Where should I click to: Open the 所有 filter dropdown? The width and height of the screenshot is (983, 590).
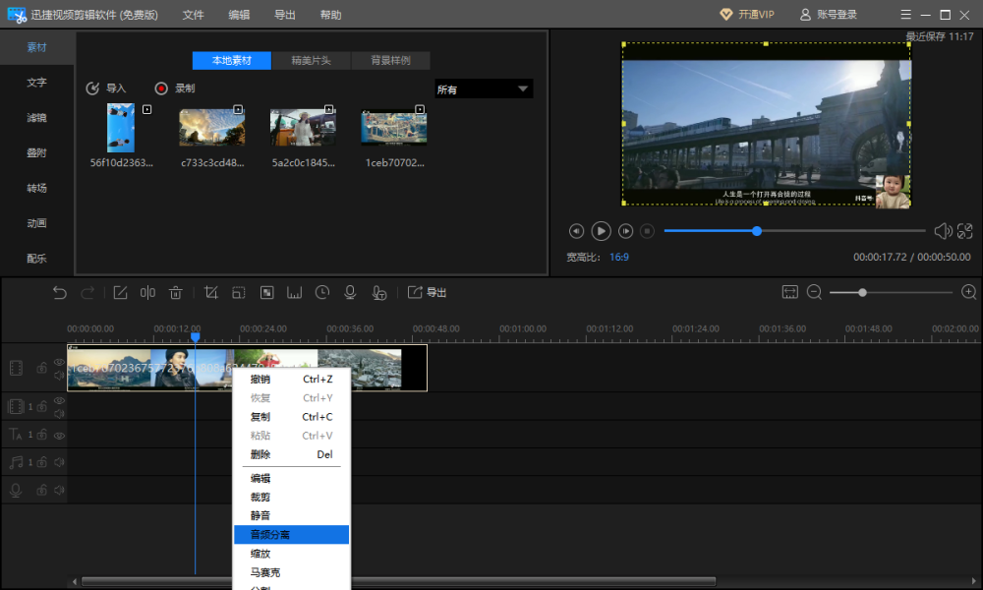click(484, 89)
